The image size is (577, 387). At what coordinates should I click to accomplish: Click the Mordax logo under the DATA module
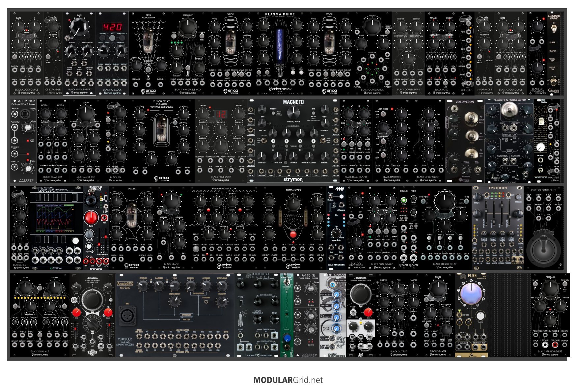click(56, 268)
